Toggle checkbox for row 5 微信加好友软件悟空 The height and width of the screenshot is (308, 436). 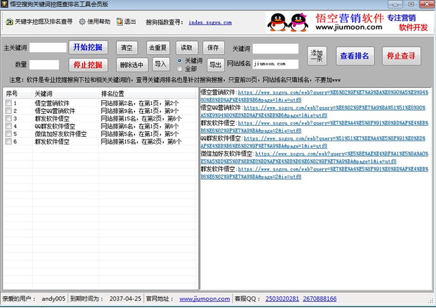(x=7, y=134)
